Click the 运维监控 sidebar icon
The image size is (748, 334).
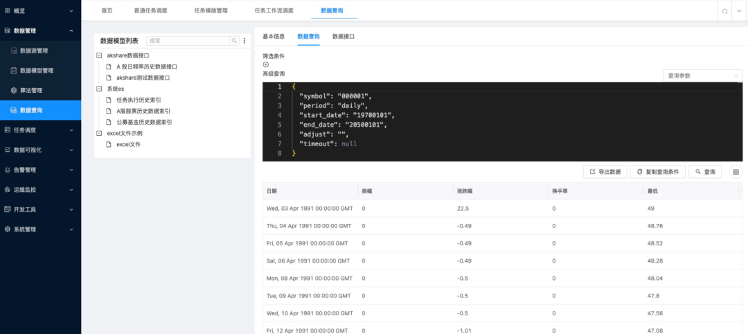click(7, 189)
